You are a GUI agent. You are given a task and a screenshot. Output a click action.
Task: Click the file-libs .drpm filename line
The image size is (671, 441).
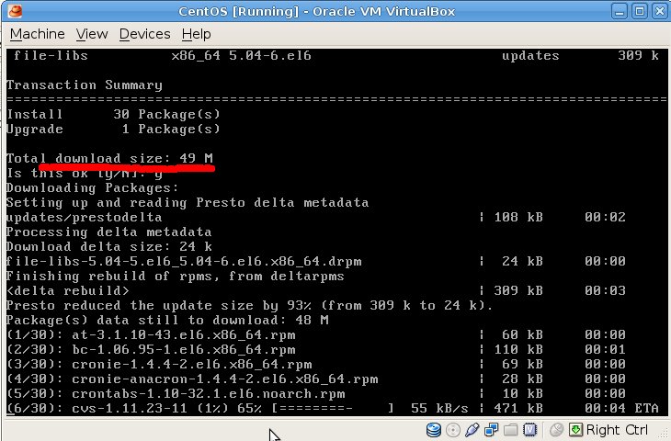[184, 261]
